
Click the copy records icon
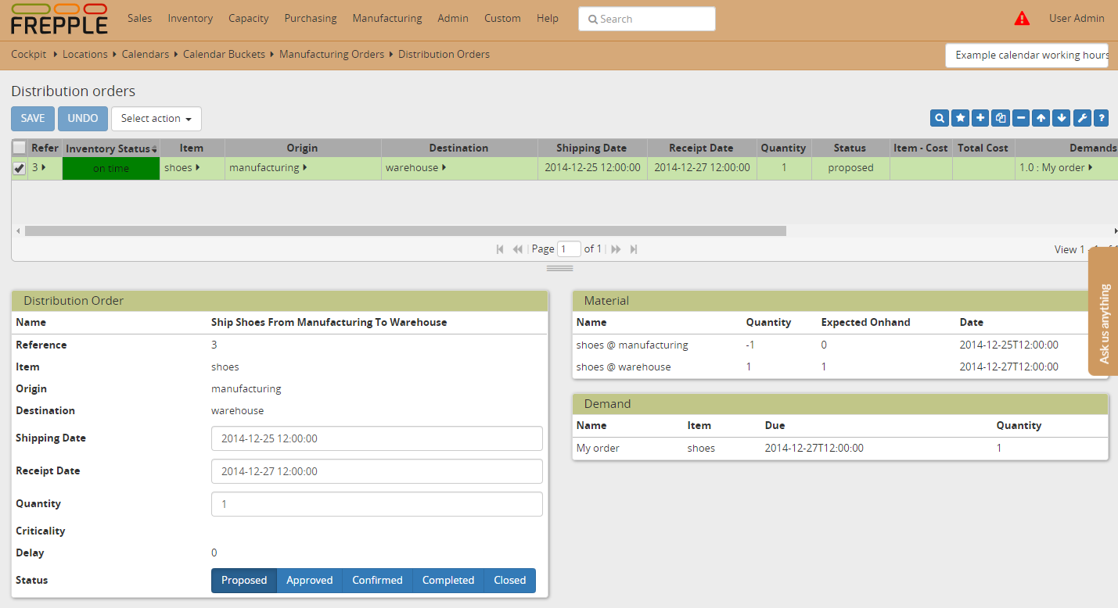(1001, 118)
